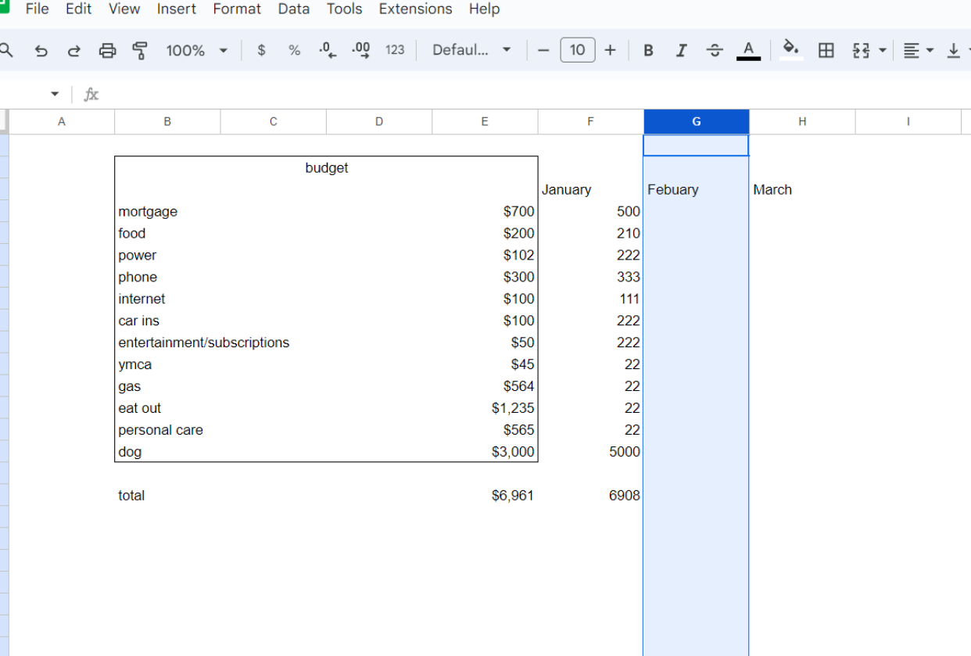The height and width of the screenshot is (656, 971).
Task: Expand the name box dropdown arrow
Action: 55,95
